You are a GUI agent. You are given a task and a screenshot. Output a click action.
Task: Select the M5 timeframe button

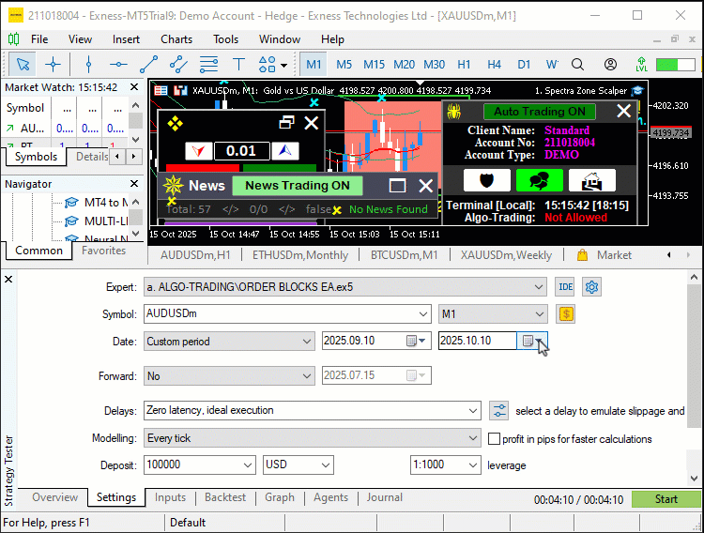pos(344,64)
